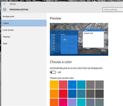The height and width of the screenshot is (106, 123).
Task: Select the Colors section
Action: pyautogui.click(x=24, y=23)
